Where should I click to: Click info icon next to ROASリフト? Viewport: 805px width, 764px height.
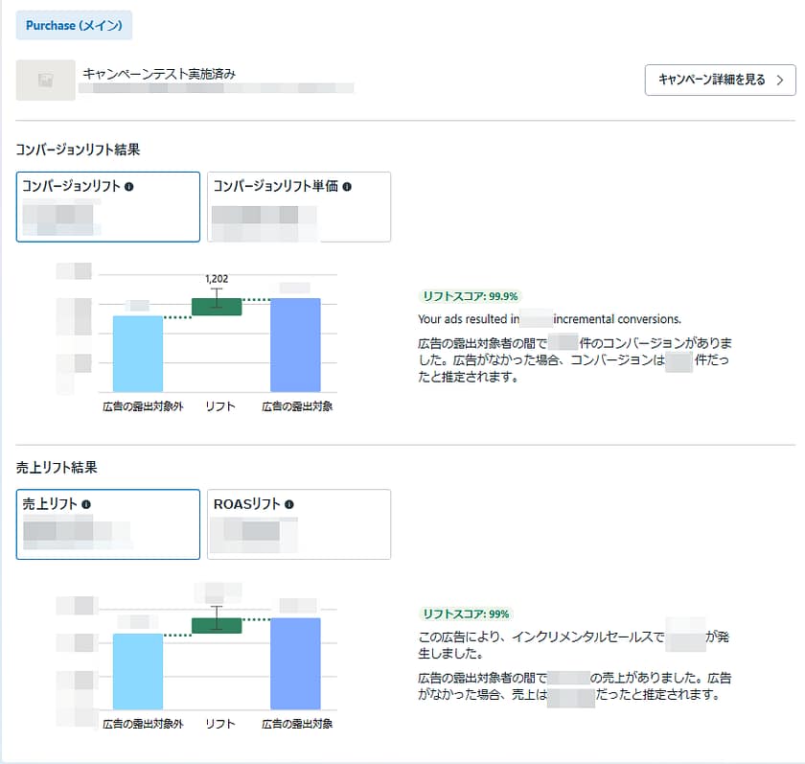289,504
